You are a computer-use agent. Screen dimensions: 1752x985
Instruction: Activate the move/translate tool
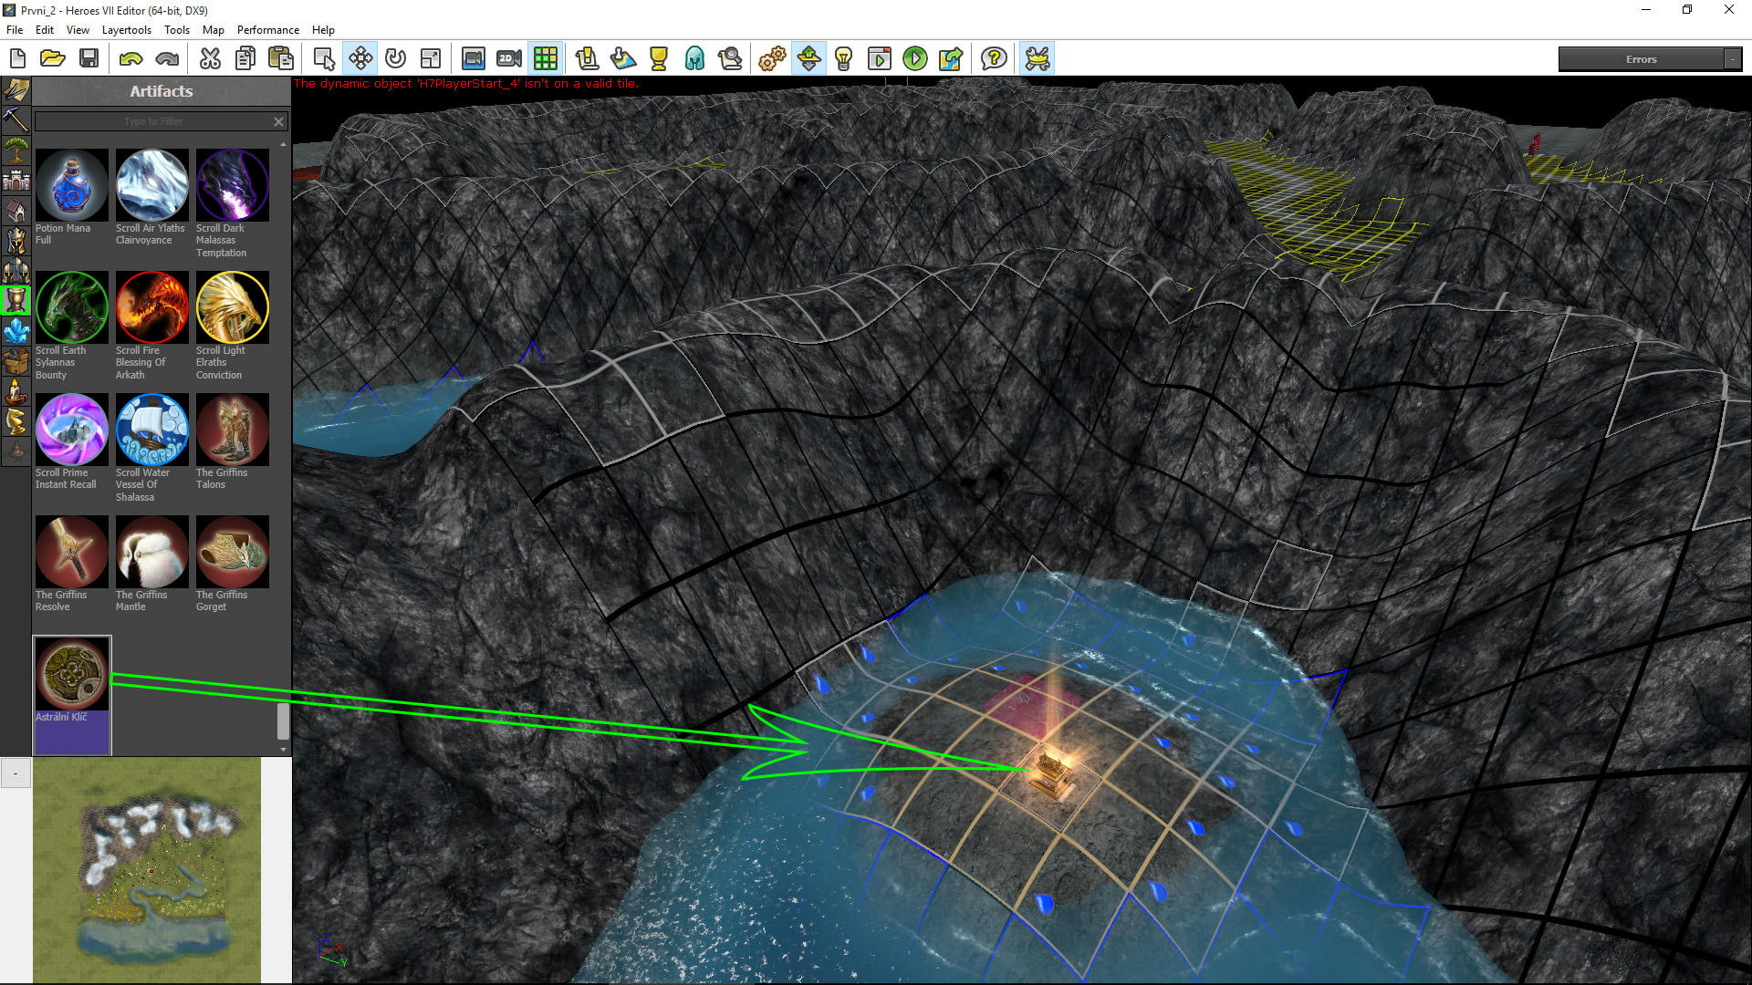[x=360, y=59]
